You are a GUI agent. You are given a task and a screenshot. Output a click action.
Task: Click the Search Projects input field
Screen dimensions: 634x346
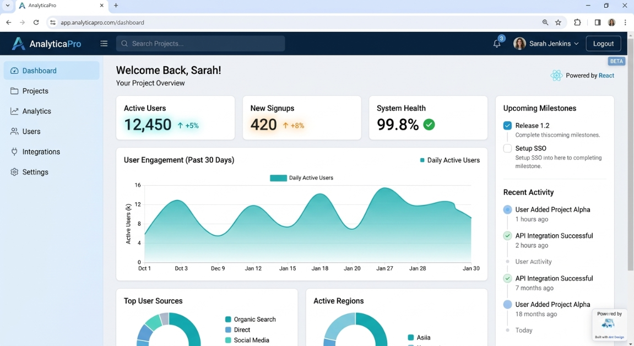coord(200,43)
